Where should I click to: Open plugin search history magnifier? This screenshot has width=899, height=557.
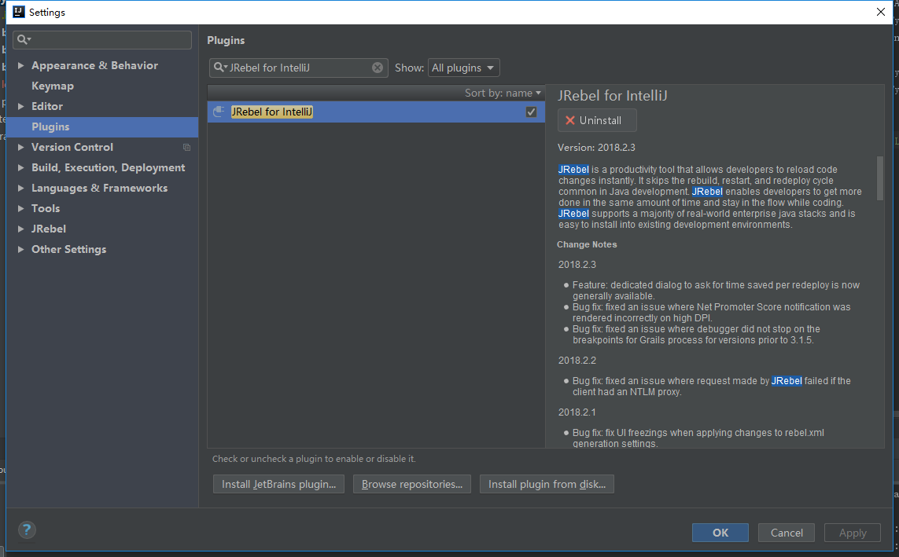coord(220,68)
